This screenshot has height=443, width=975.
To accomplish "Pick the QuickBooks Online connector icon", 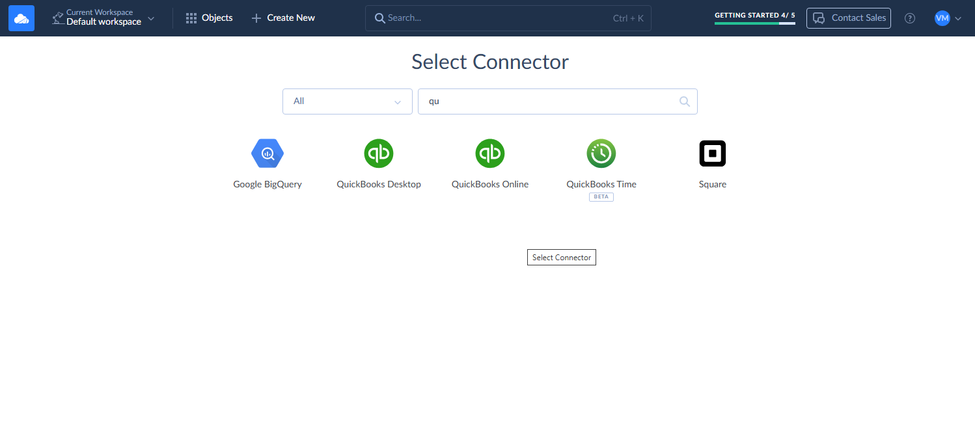I will 490,154.
